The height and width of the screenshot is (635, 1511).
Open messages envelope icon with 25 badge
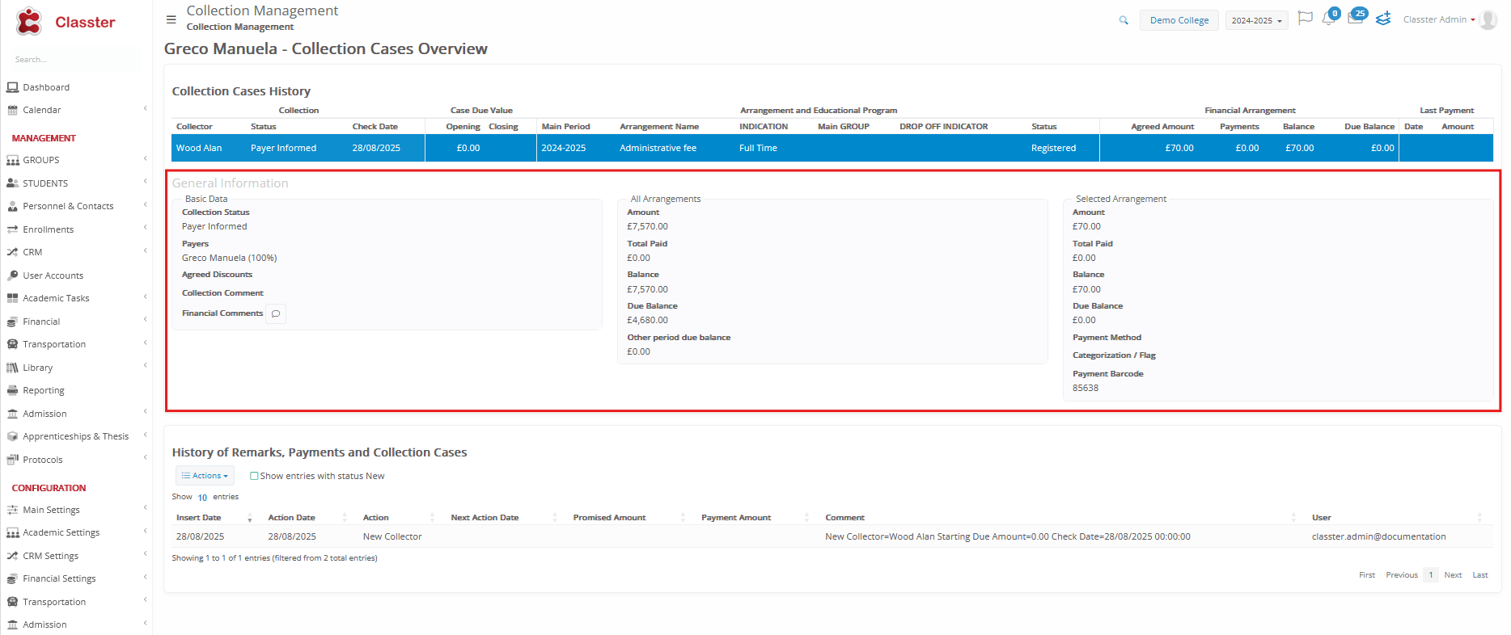pos(1355,19)
